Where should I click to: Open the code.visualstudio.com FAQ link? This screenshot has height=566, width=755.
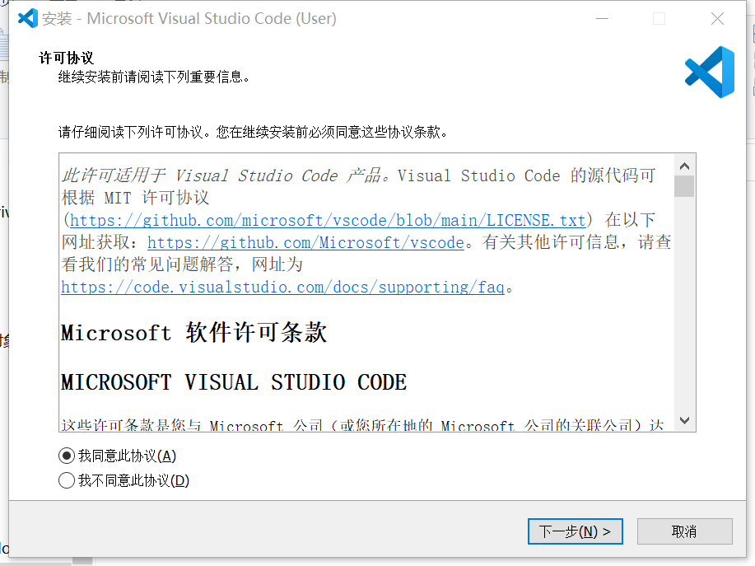[x=282, y=287]
